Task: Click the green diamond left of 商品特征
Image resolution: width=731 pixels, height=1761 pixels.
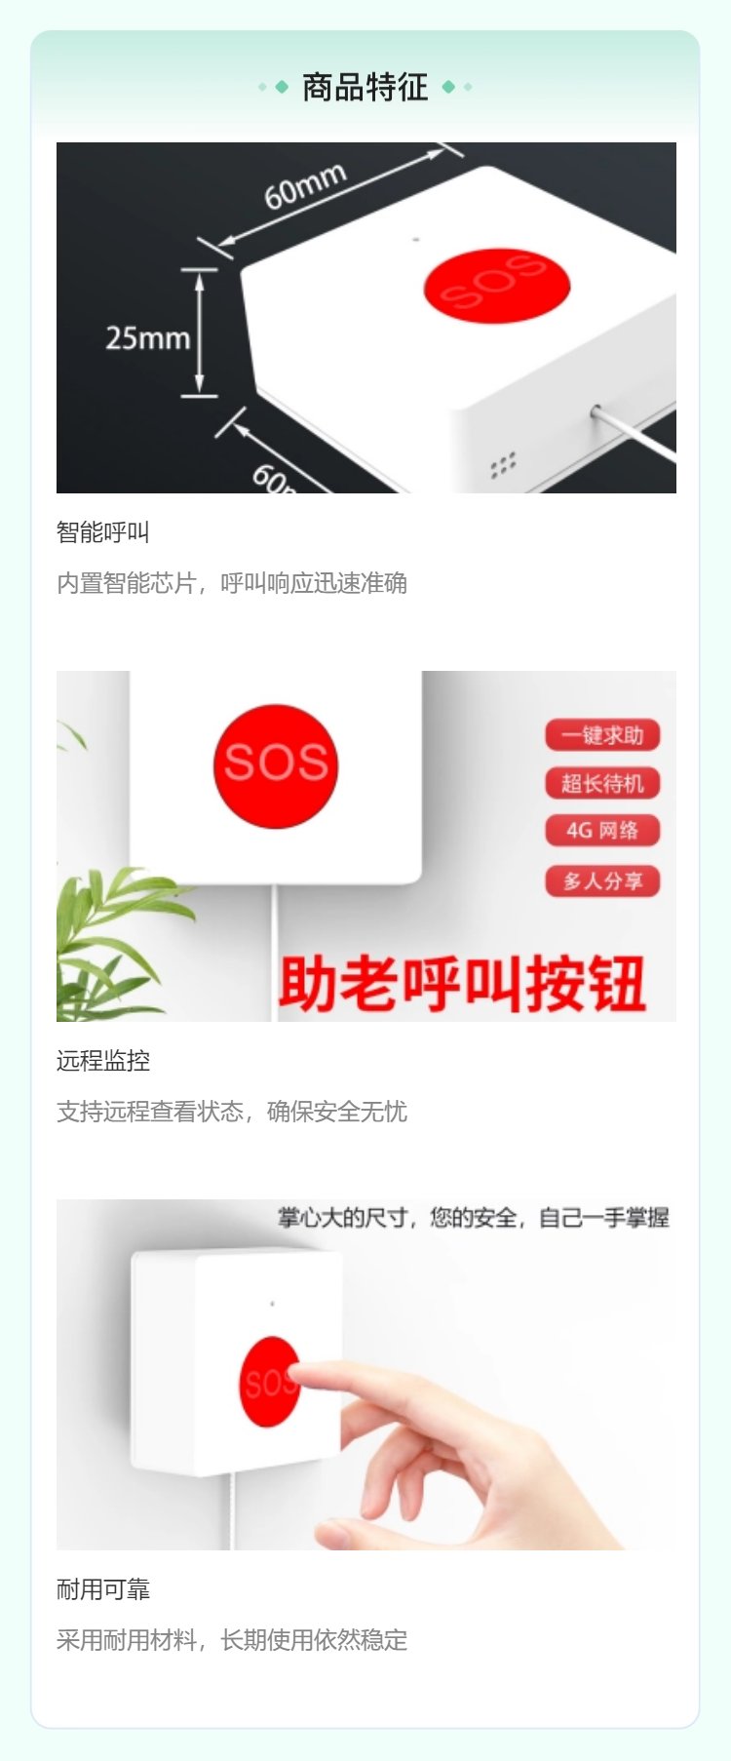Action: click(x=282, y=87)
